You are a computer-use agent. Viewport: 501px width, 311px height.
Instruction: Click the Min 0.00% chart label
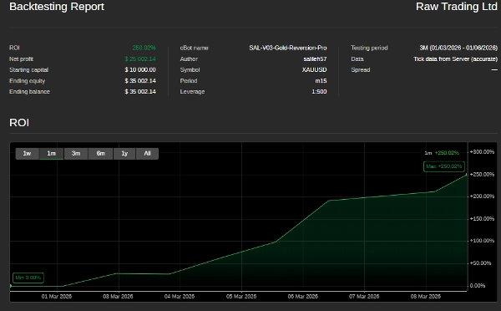(x=28, y=278)
